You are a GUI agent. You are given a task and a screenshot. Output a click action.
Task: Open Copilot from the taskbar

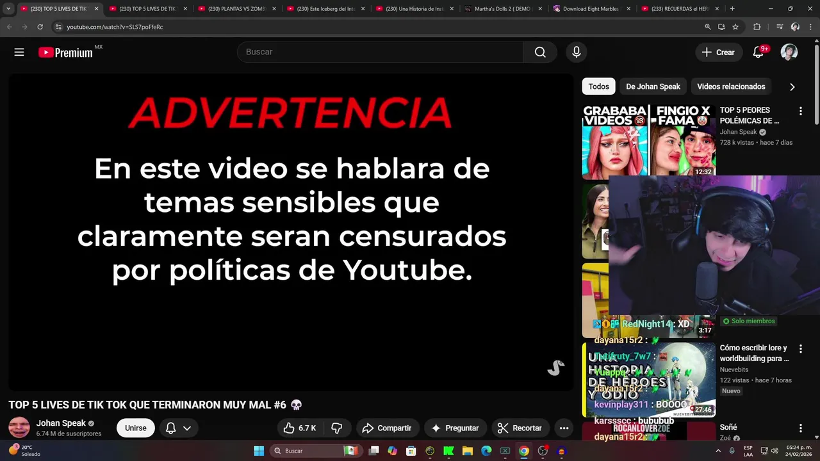tap(393, 451)
